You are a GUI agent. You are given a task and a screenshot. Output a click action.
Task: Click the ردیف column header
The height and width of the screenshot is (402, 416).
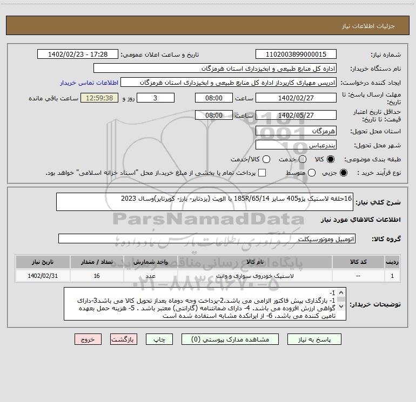[x=392, y=262]
